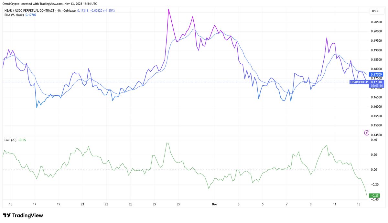Open the CMF (20) indicator settings
This screenshot has height=223, width=388.
[11, 140]
